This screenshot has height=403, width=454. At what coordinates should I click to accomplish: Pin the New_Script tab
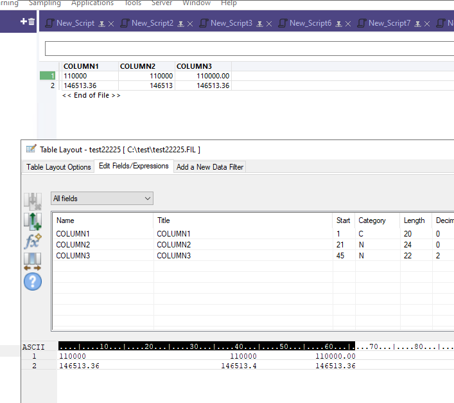tap(101, 24)
